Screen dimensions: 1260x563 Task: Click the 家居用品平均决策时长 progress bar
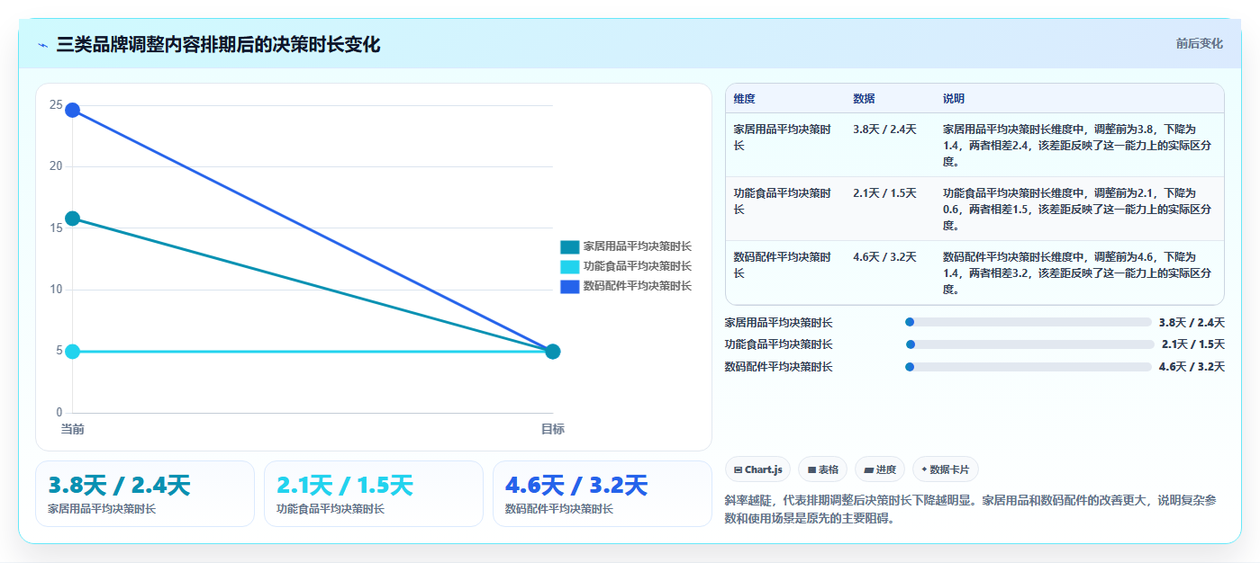tap(1029, 322)
